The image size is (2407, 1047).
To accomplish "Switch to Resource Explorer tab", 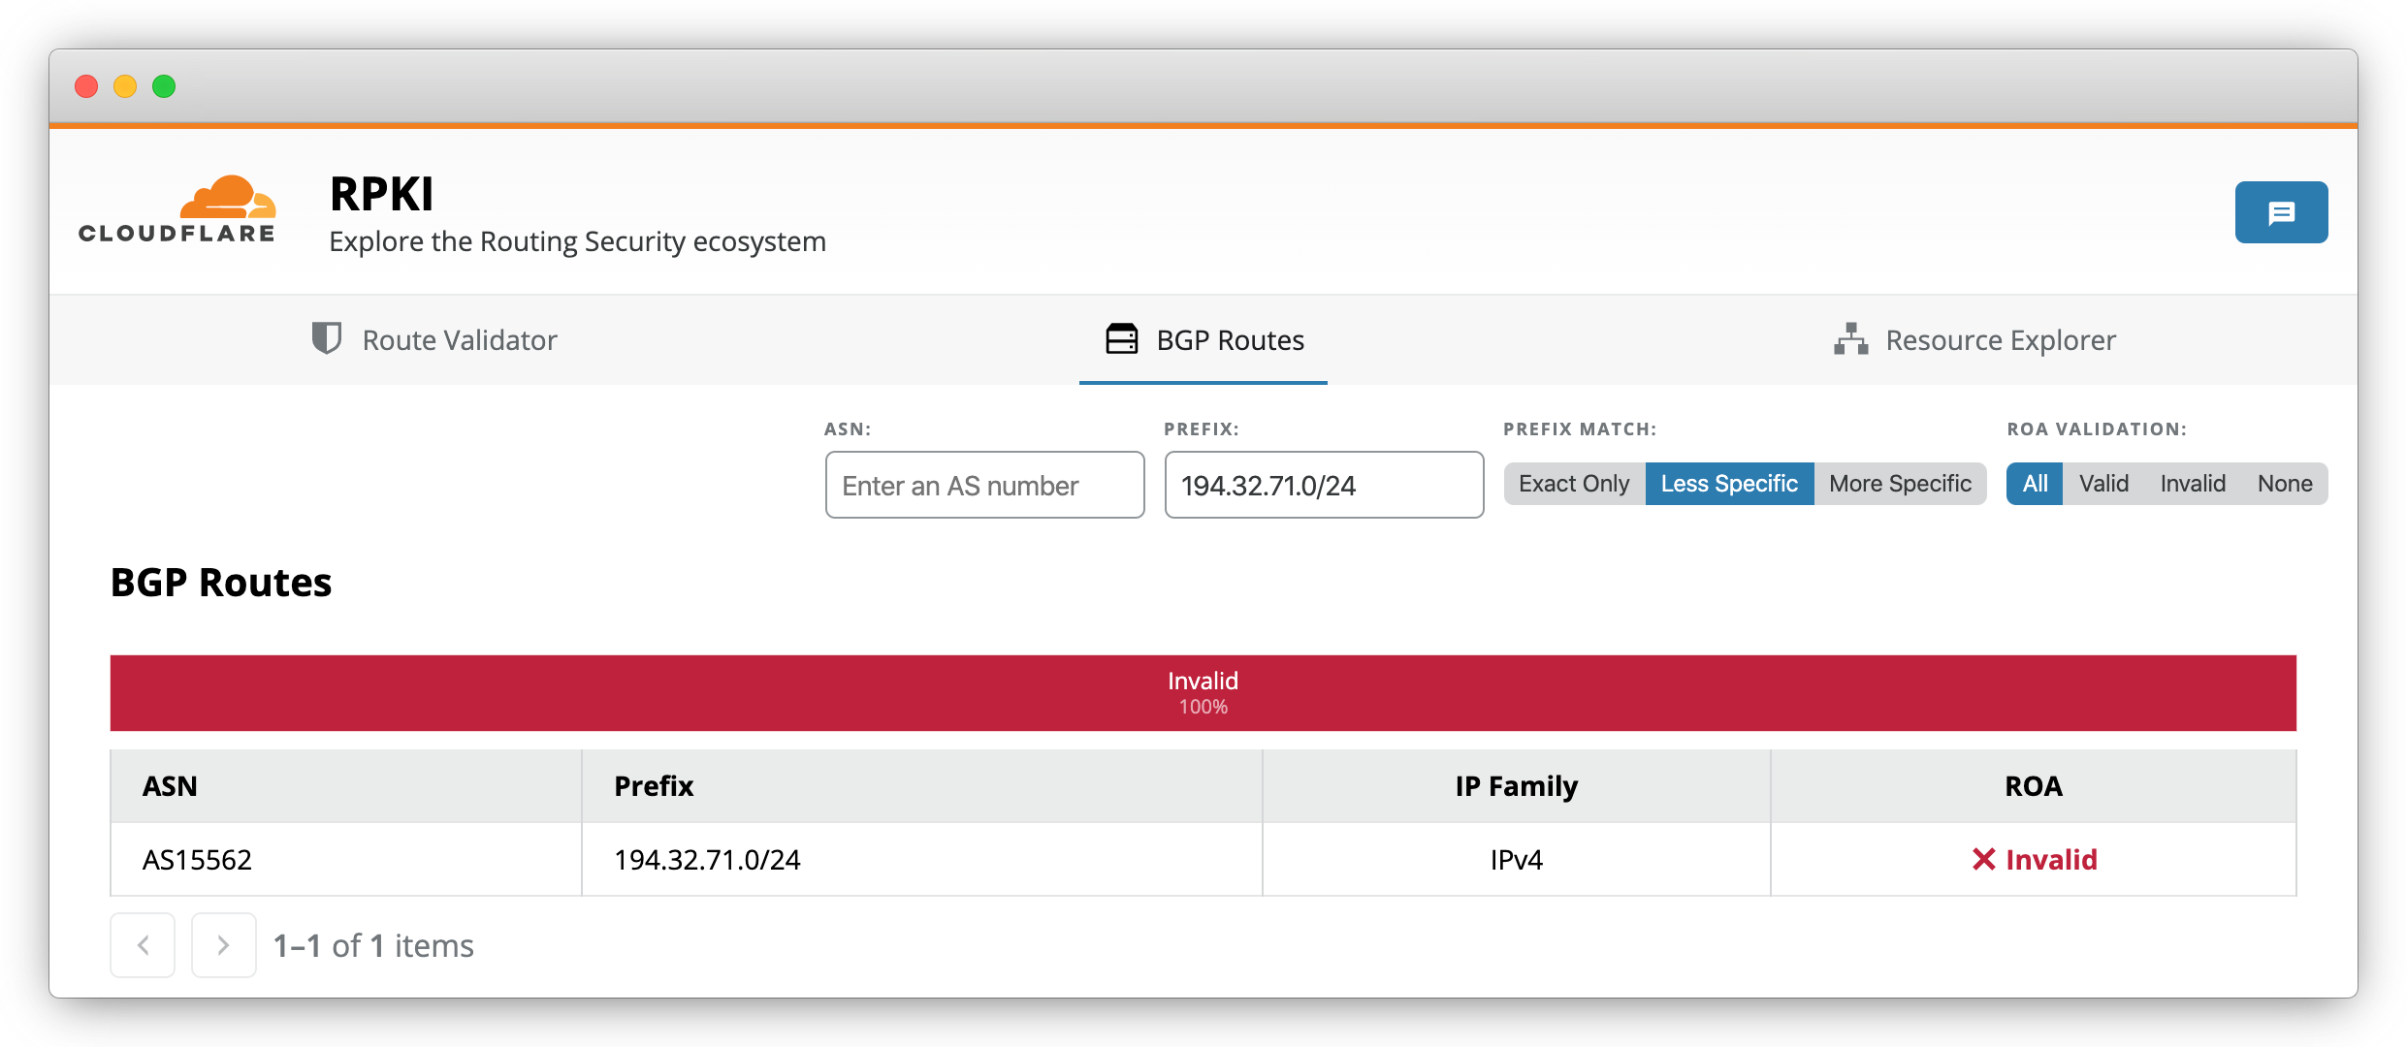I will pos(2000,340).
